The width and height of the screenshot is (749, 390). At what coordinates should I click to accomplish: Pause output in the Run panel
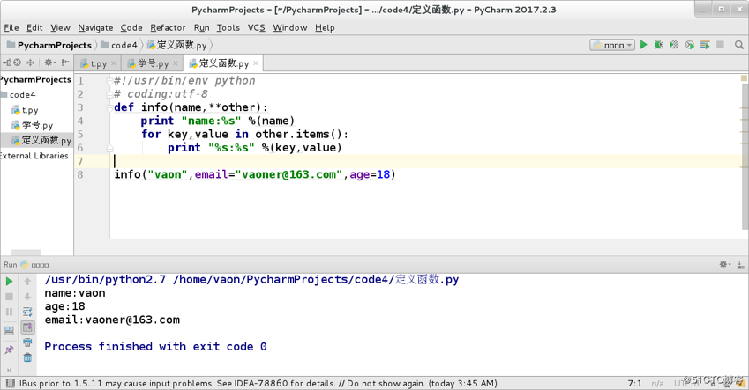(x=9, y=312)
